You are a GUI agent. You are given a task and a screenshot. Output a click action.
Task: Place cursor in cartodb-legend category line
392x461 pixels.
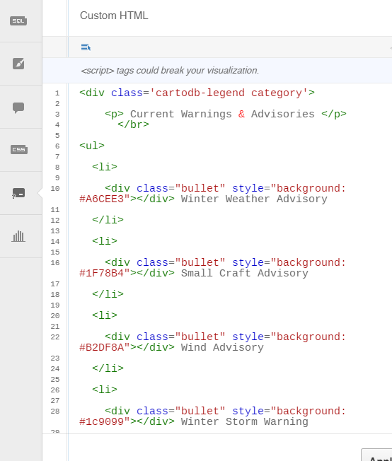[197, 93]
